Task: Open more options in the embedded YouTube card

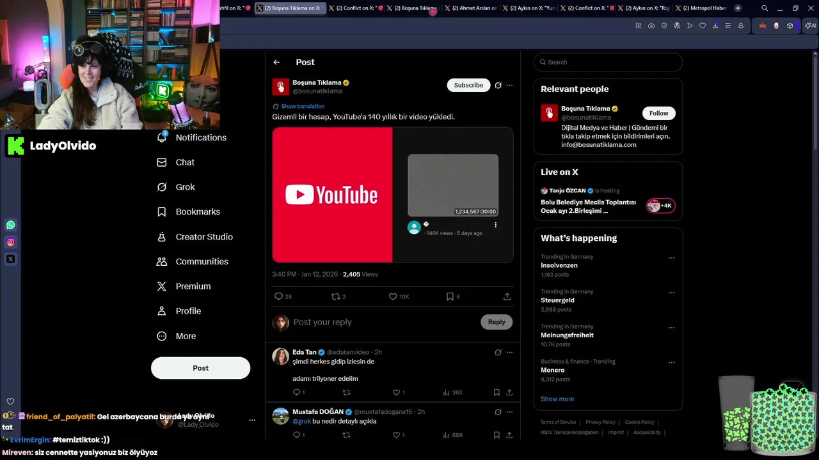Action: [495, 225]
